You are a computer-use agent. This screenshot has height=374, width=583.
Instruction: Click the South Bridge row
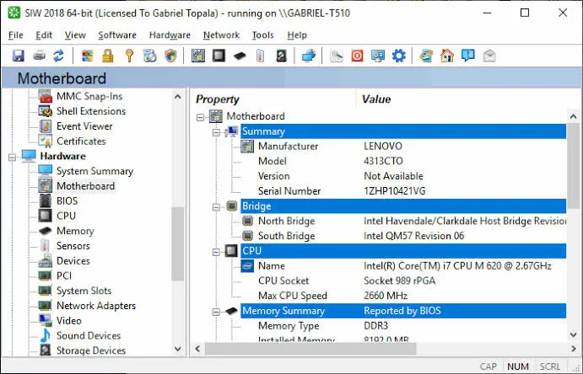(x=403, y=236)
